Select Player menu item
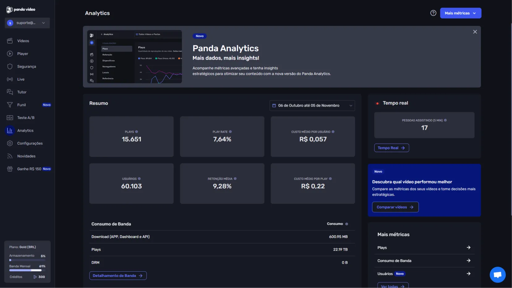 (x=23, y=54)
